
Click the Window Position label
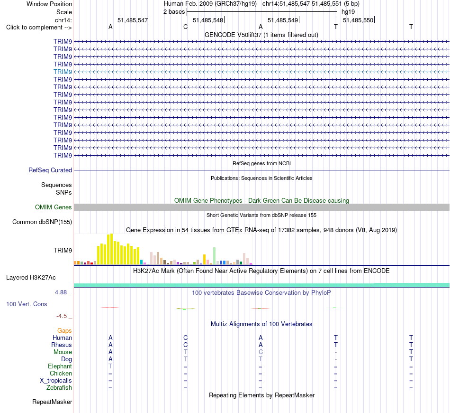point(49,4)
